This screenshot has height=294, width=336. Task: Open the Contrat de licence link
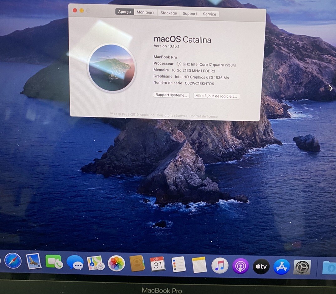pos(203,116)
